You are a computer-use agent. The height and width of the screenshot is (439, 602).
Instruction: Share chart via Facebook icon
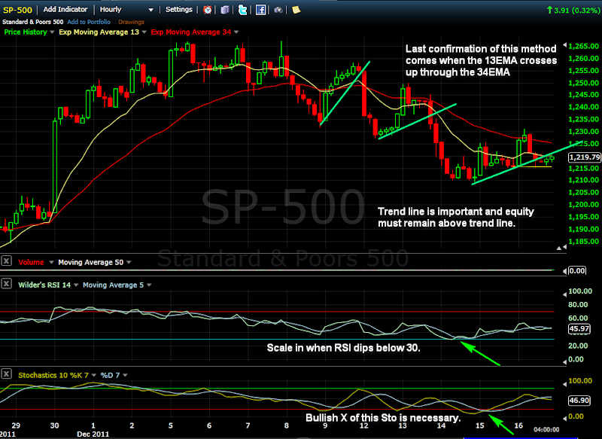[260, 10]
